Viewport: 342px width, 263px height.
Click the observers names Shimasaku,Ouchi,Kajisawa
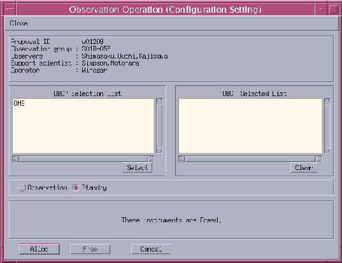[x=125, y=56]
